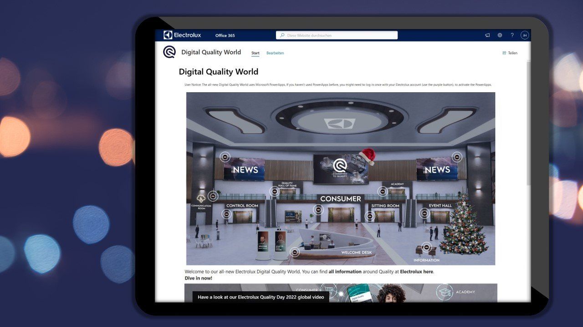The image size is (583, 327).
Task: Open the help question mark icon
Action: [512, 35]
